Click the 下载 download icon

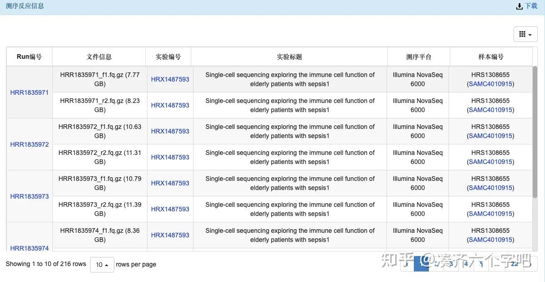point(519,5)
